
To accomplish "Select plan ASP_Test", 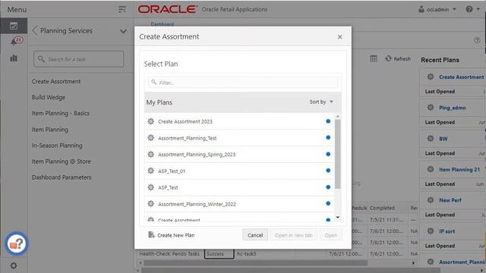I will [239, 187].
